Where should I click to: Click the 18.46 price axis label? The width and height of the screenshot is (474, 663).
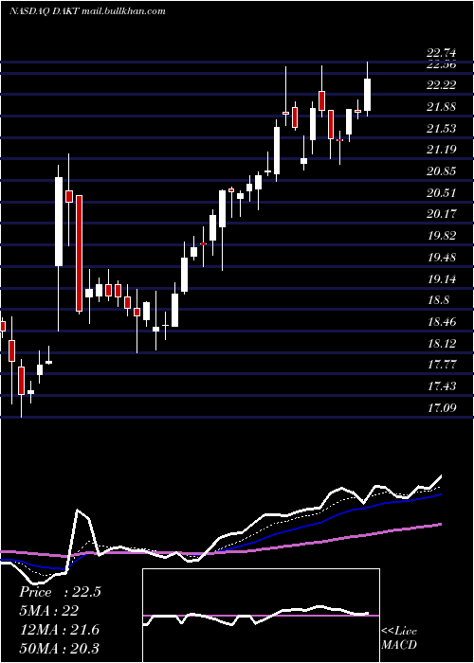click(442, 322)
